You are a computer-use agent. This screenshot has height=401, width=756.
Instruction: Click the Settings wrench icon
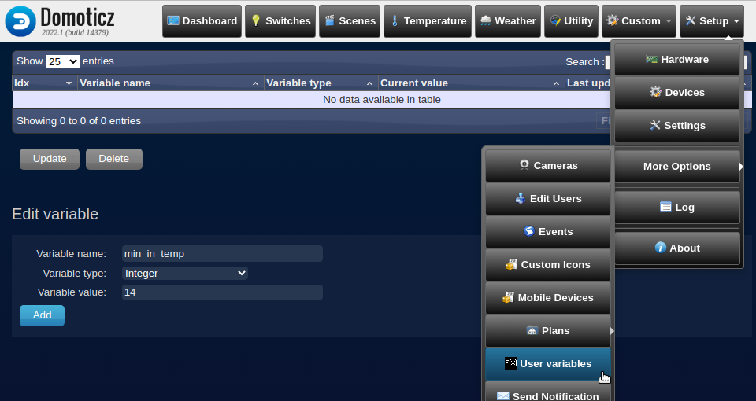point(655,125)
